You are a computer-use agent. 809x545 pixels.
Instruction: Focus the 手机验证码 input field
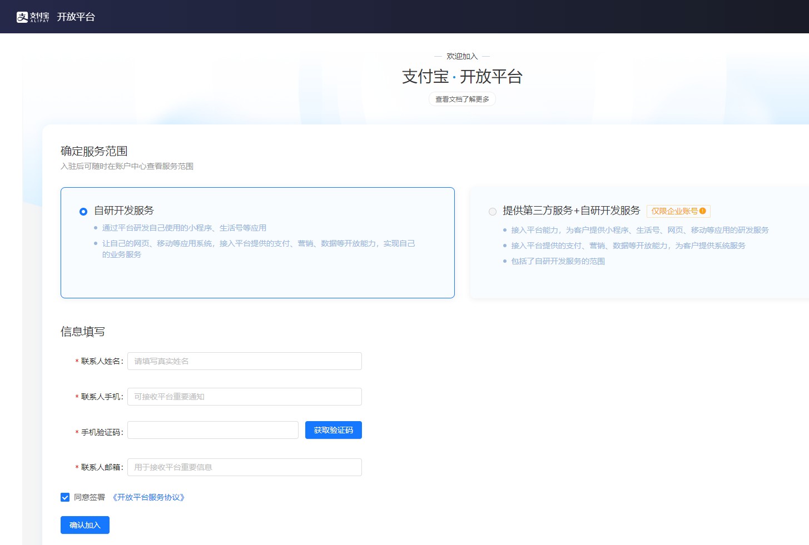click(213, 430)
